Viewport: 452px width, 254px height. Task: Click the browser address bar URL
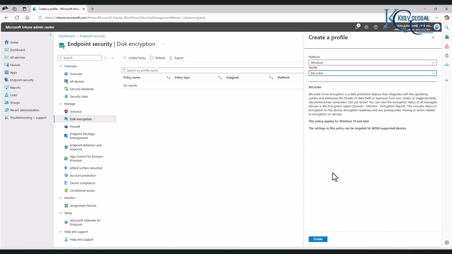tap(125, 18)
